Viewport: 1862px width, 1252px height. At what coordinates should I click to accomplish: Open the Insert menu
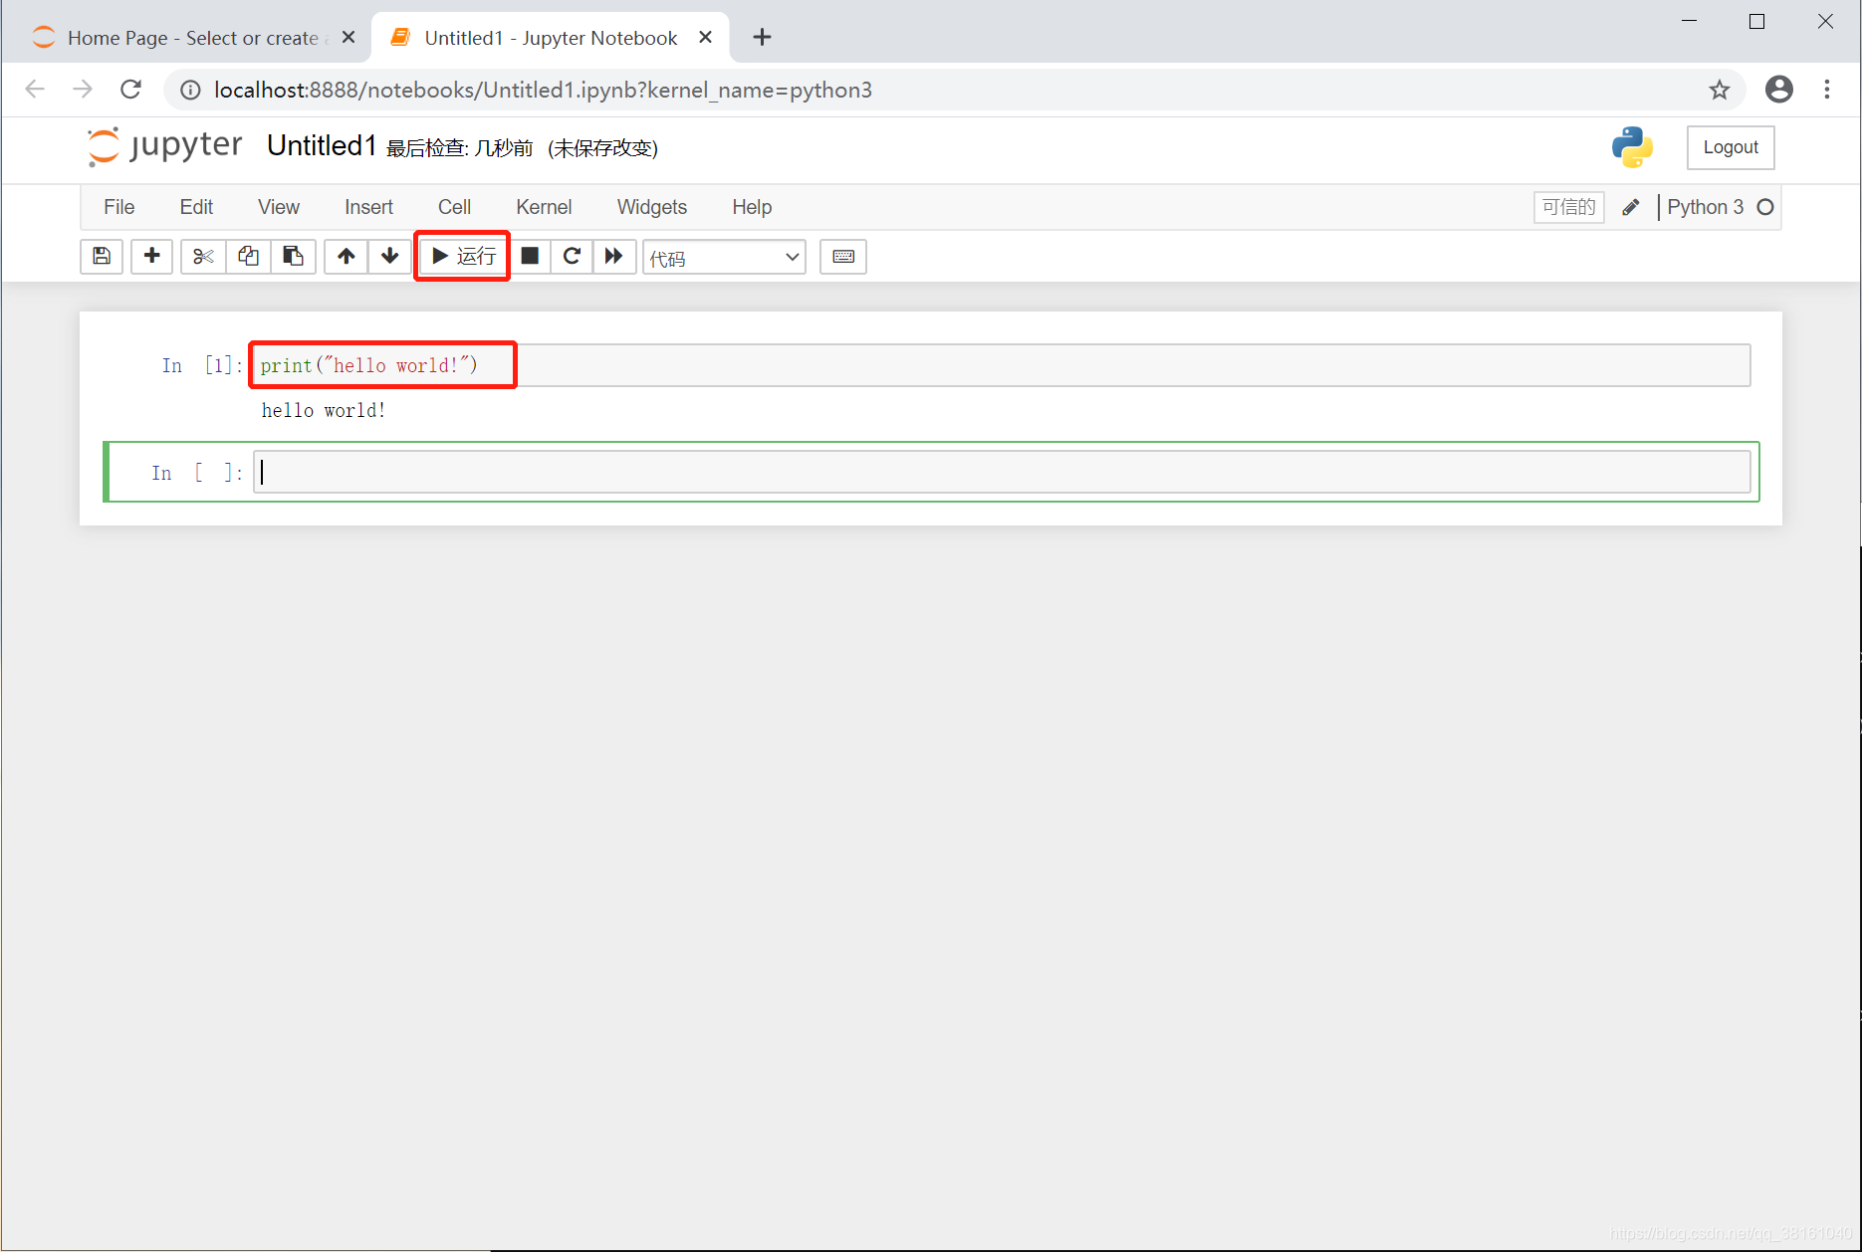(368, 207)
